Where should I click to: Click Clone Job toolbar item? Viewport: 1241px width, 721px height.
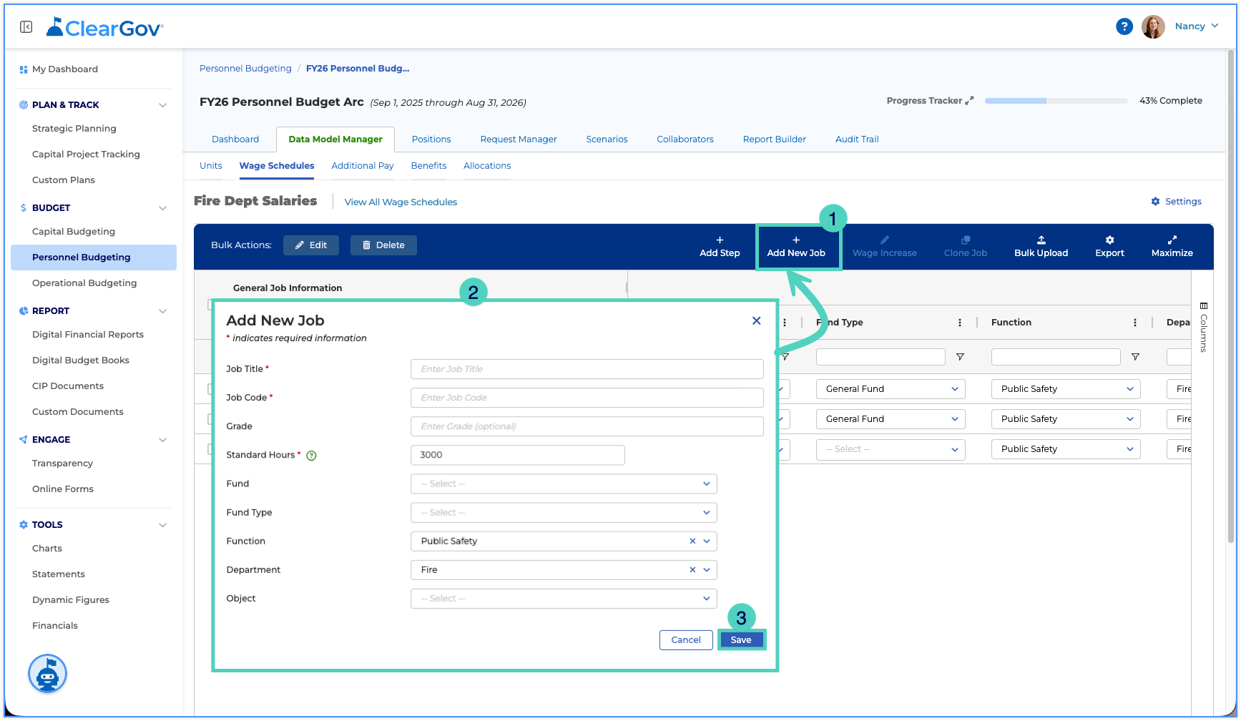[x=965, y=247]
